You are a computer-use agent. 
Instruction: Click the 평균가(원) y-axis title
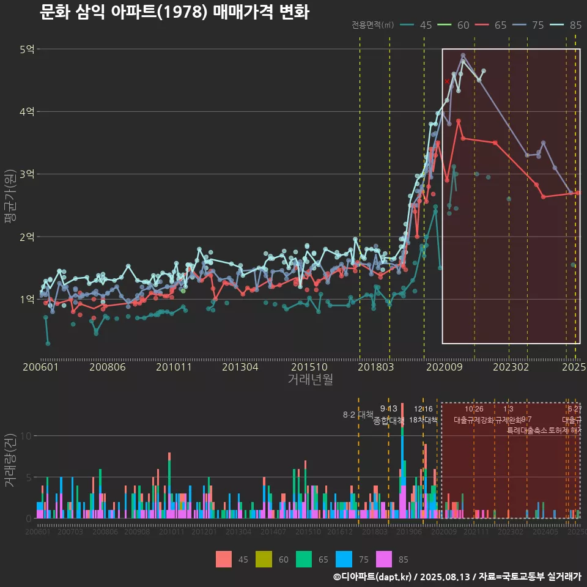(10, 196)
